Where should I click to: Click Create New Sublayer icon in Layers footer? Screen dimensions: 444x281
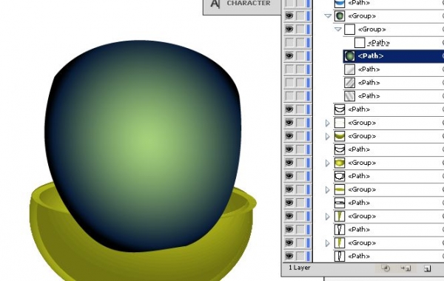[x=406, y=268]
